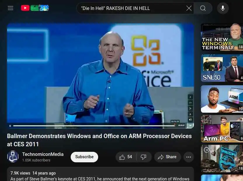Click the video title "Ballmer Demonstrates Windows and Office"
Image resolution: width=243 pixels, height=181 pixels.
(99, 140)
